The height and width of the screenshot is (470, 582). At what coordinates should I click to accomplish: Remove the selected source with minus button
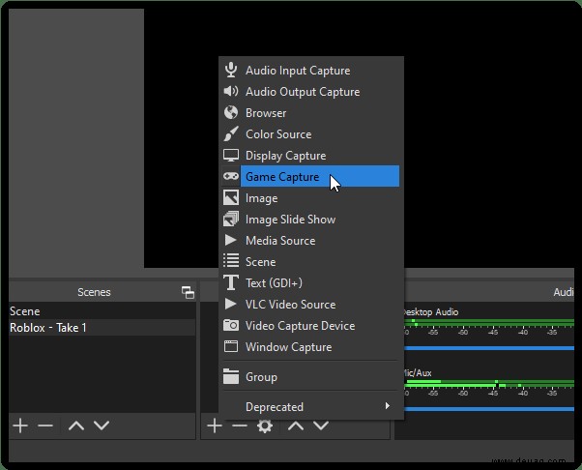tap(240, 426)
